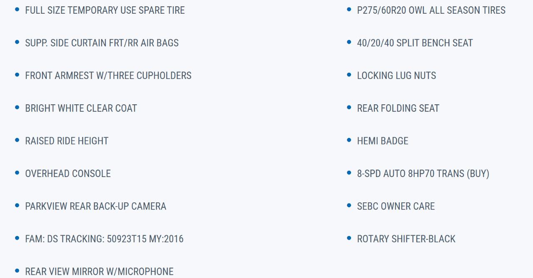Image resolution: width=533 pixels, height=278 pixels.
Task: Click Supp. Side Curtain FRT/RR Air Bags
Action: point(102,43)
